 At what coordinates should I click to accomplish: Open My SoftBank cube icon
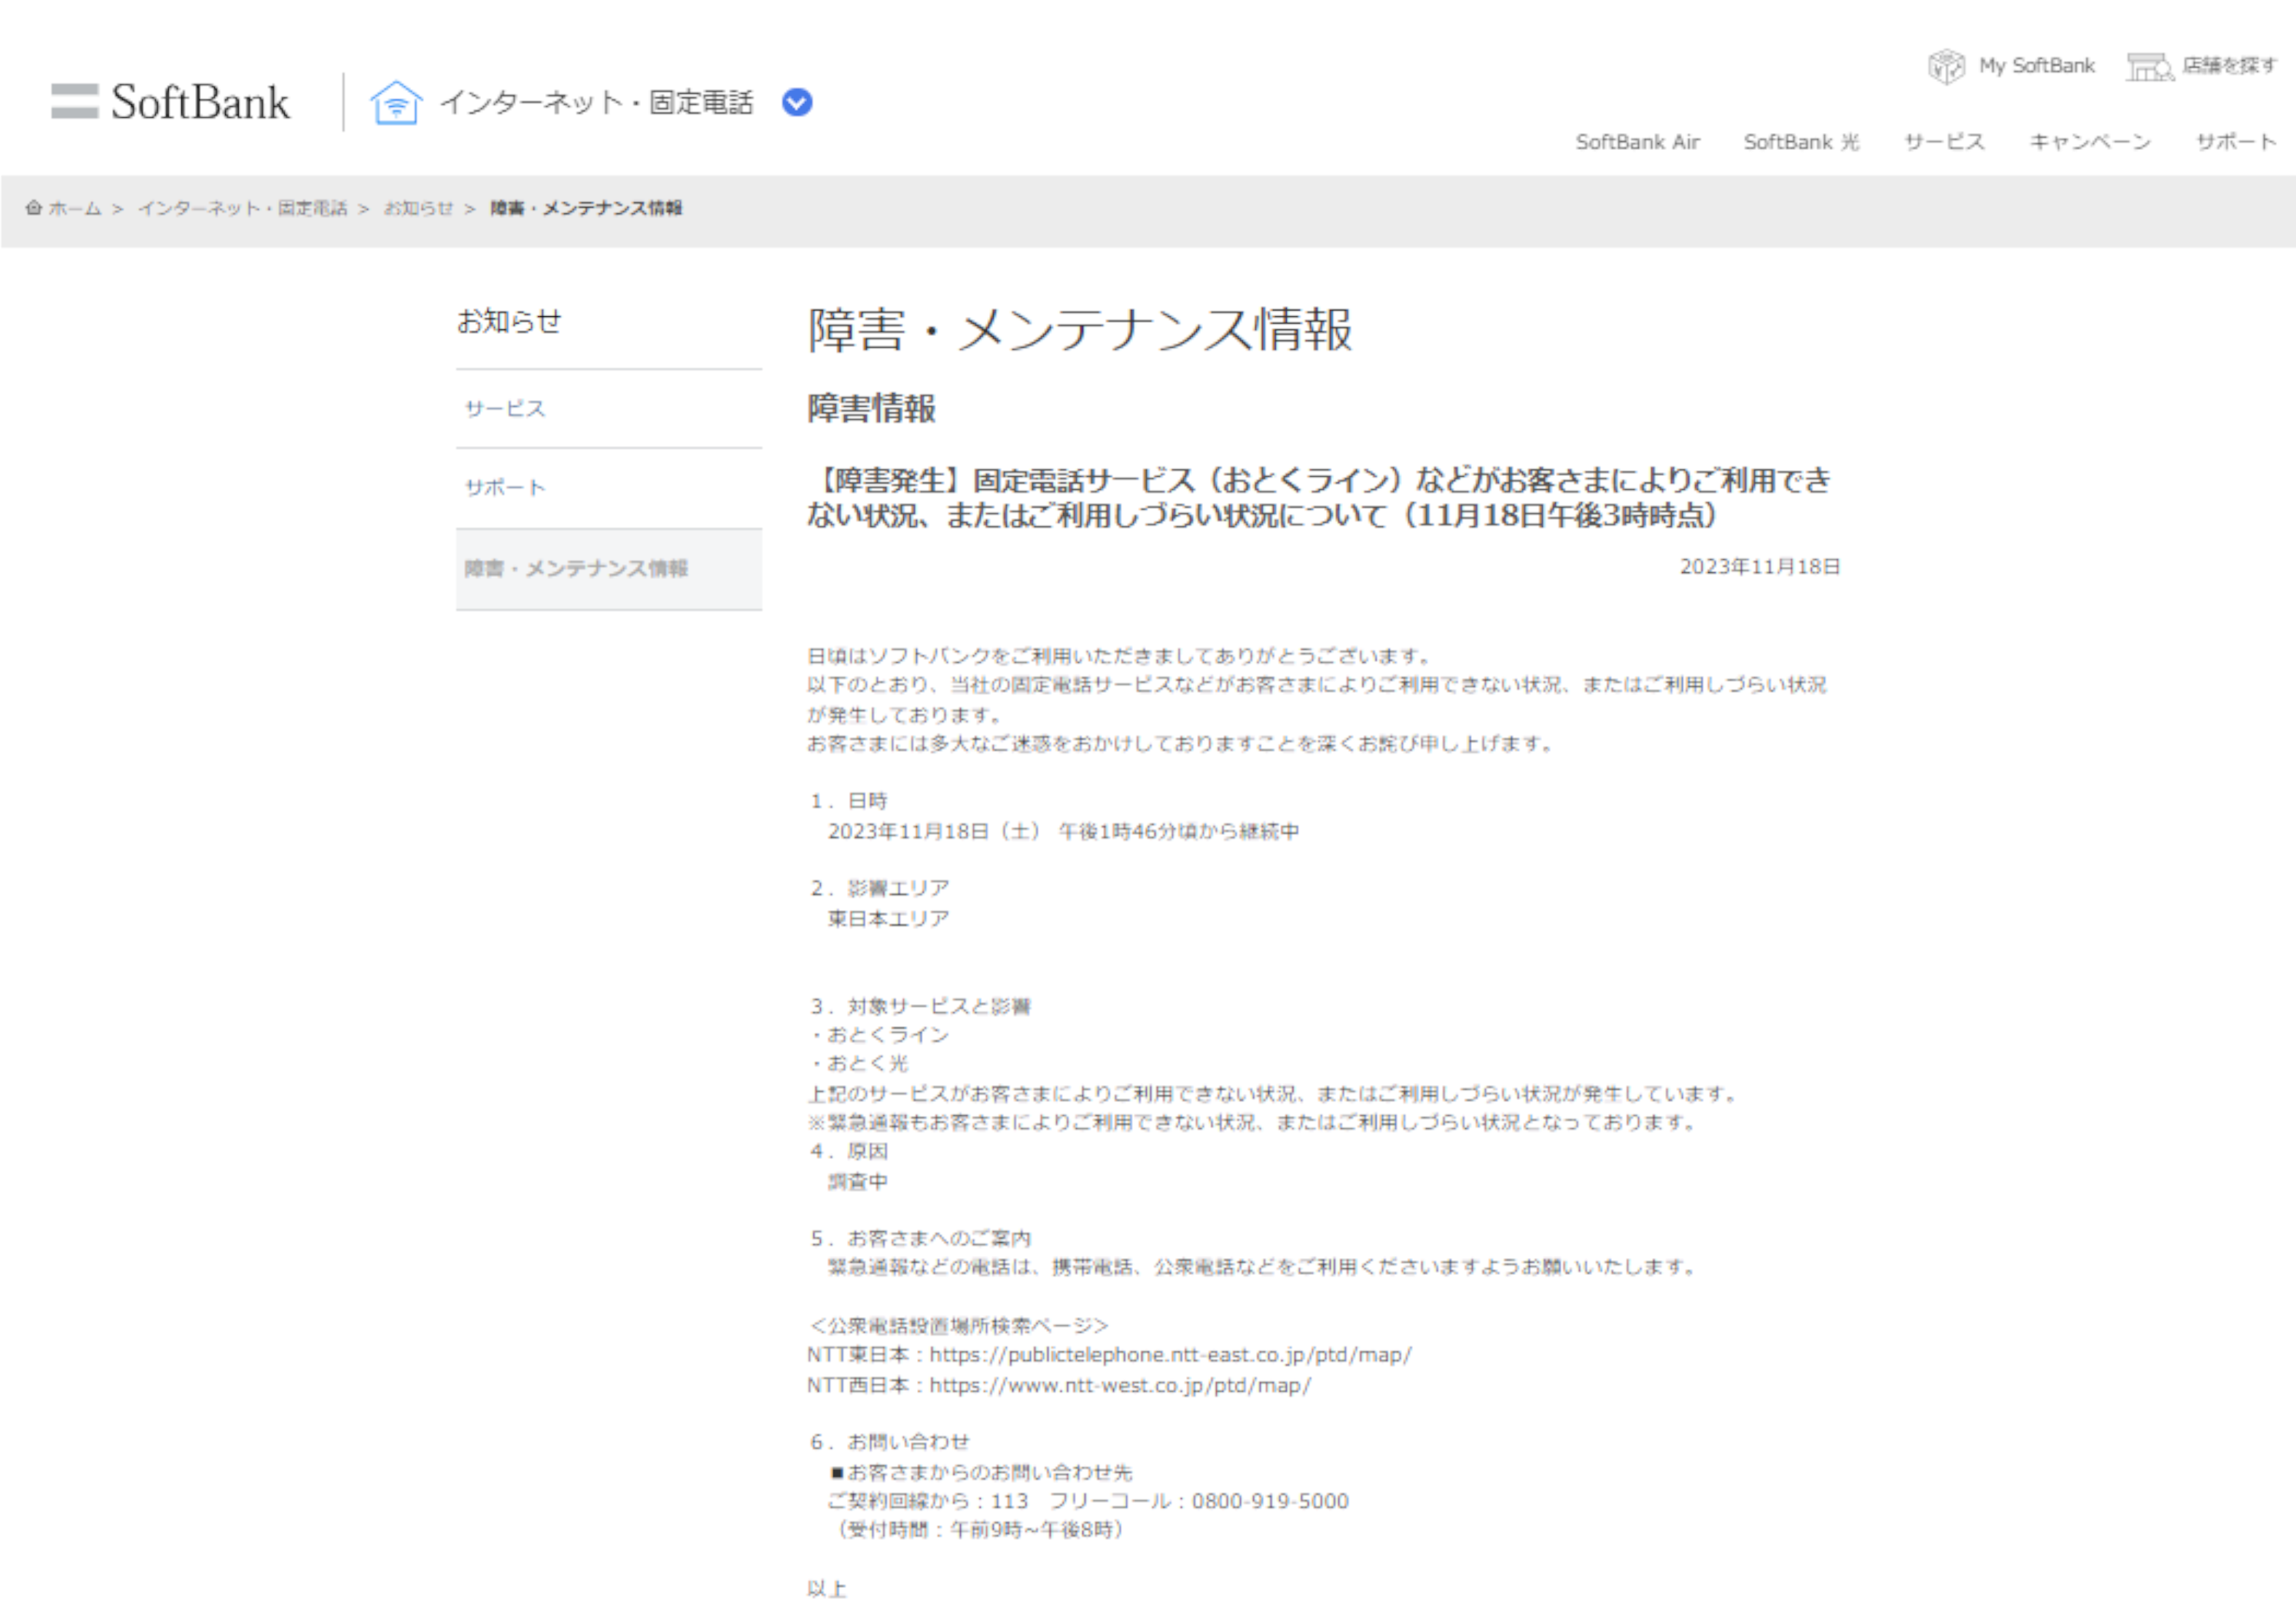[1946, 66]
